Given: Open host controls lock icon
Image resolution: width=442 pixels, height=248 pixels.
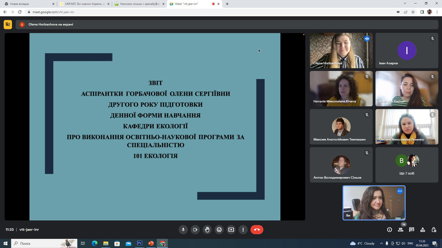Looking at the screenshot, I should click(434, 230).
